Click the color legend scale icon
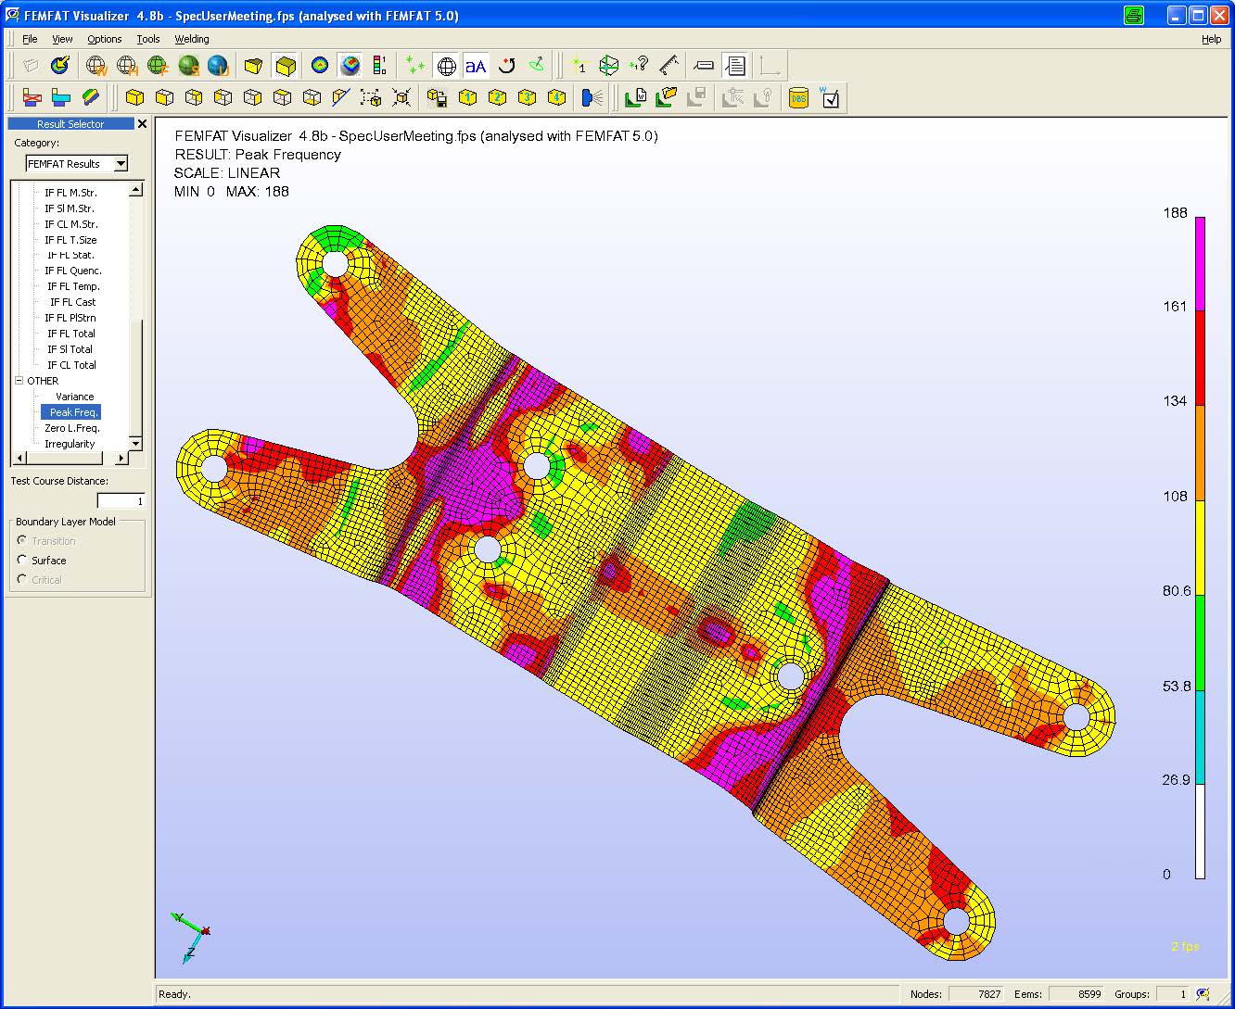The width and height of the screenshot is (1235, 1009). [x=379, y=66]
